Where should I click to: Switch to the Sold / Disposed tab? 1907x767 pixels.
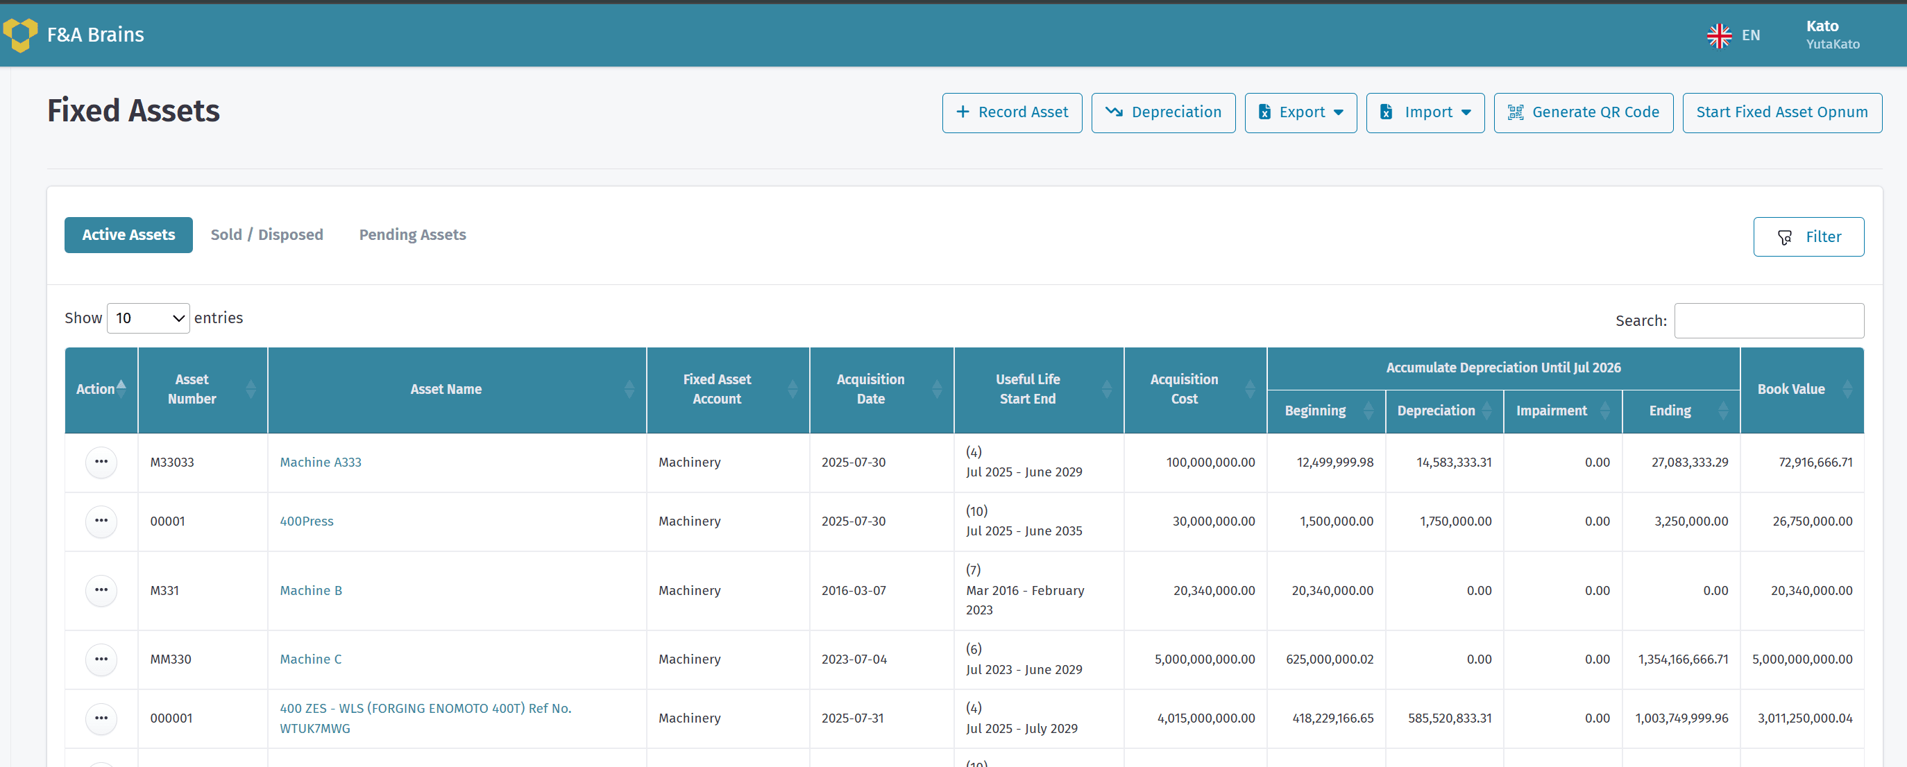266,235
